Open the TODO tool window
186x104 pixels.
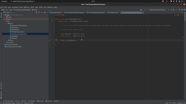24,101
